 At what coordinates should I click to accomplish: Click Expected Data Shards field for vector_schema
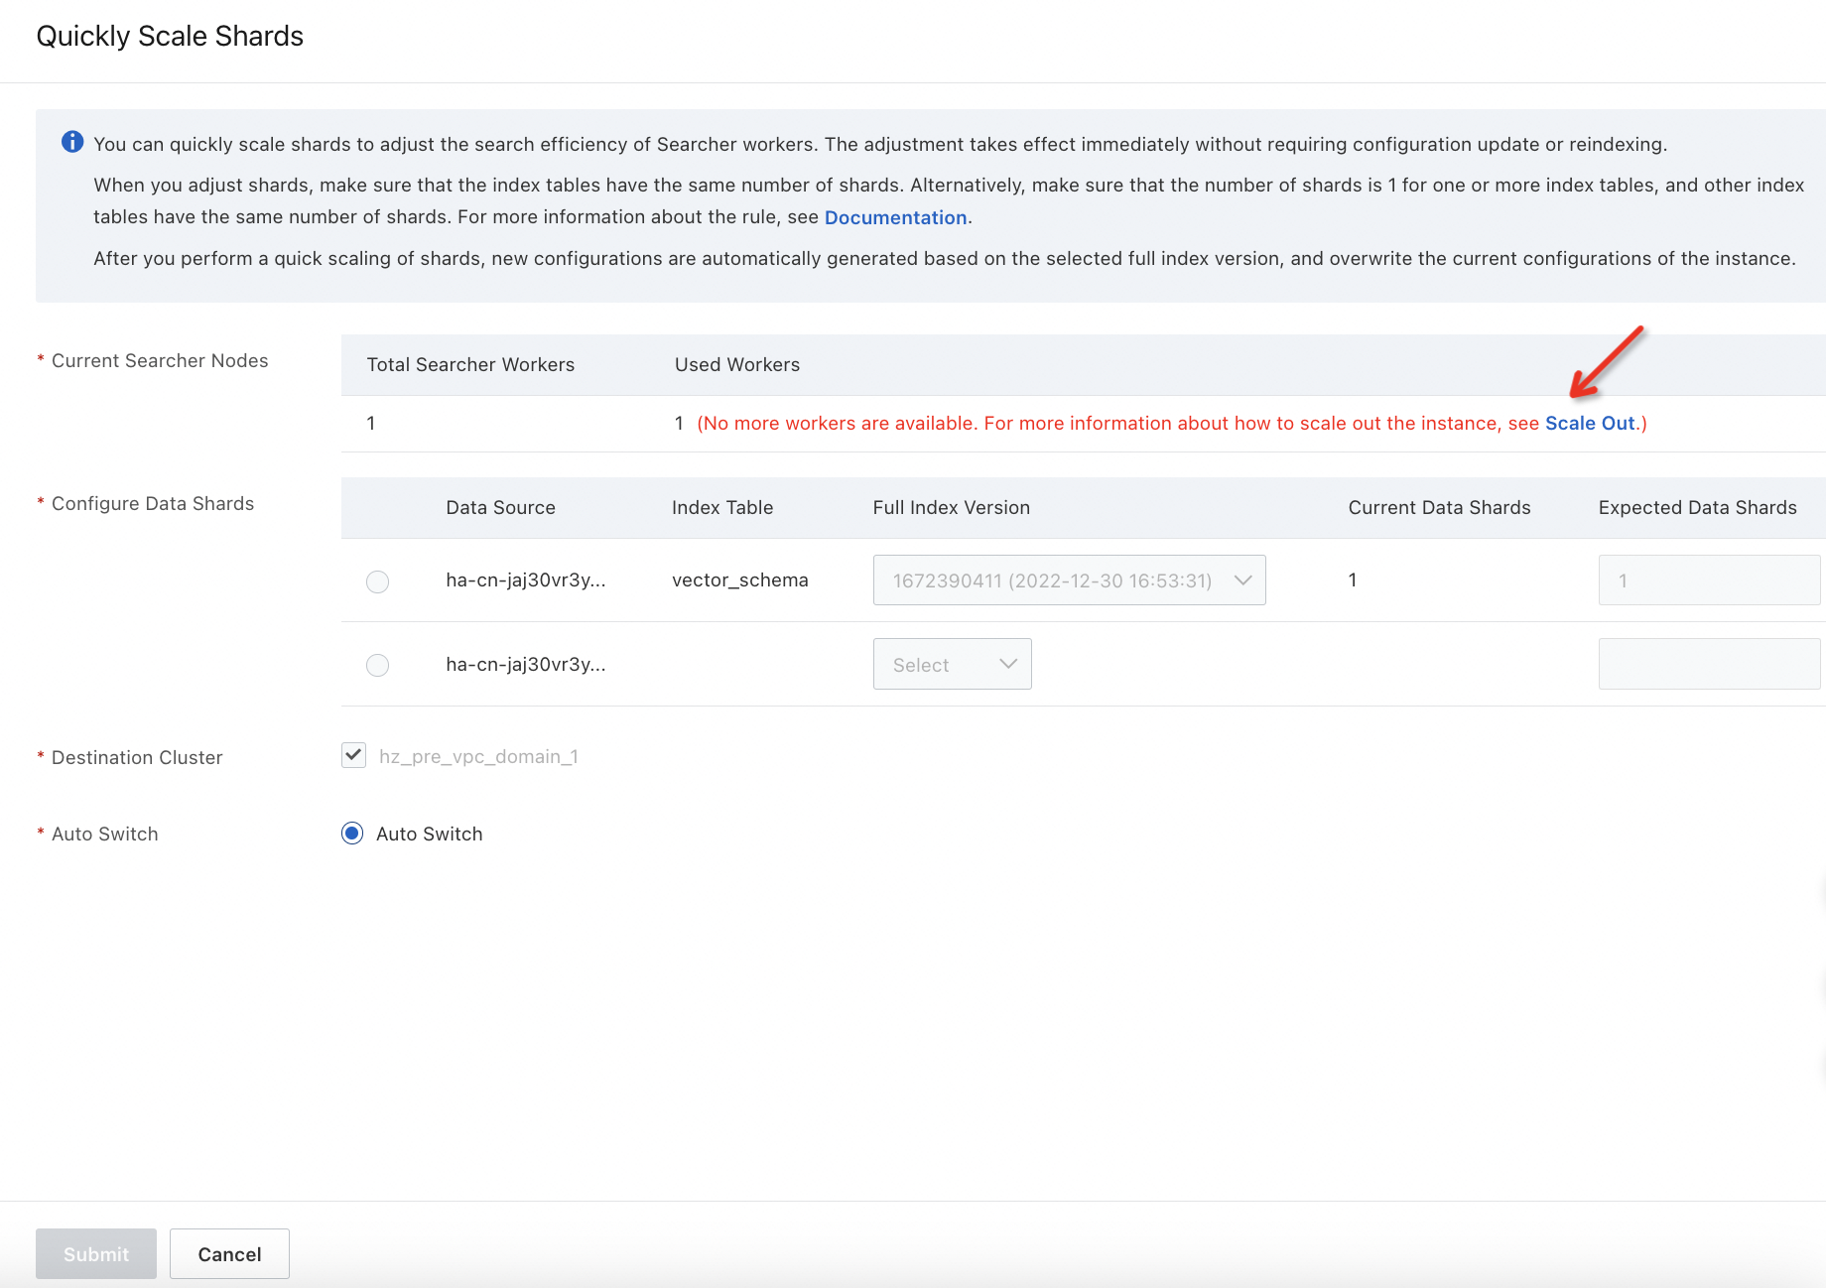point(1708,580)
